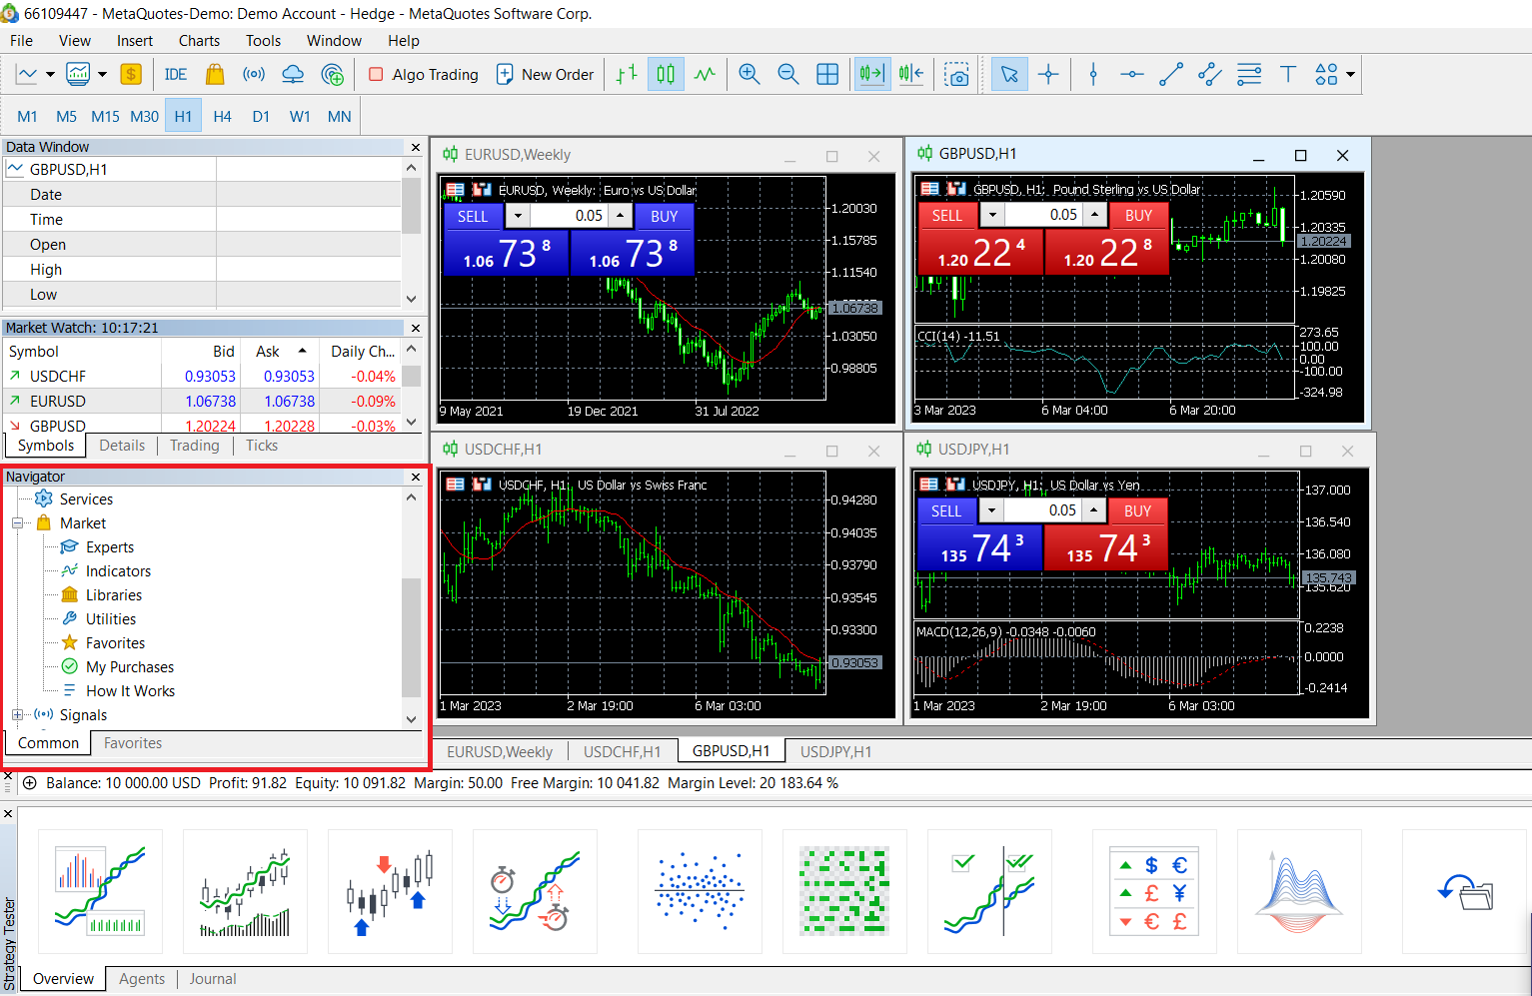This screenshot has width=1532, height=996.
Task: Select the Crosshair cursor tool
Action: coord(1048,75)
